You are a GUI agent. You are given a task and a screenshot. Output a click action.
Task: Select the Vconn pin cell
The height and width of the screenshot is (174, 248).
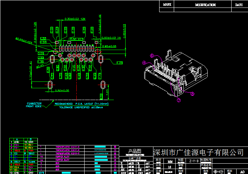[32, 161]
